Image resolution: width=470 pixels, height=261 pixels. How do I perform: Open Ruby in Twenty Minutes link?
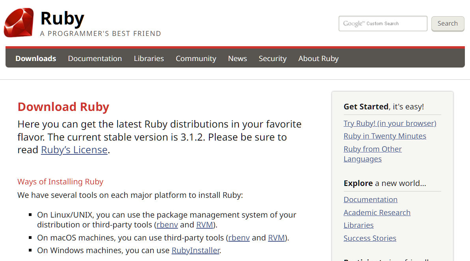tap(384, 136)
